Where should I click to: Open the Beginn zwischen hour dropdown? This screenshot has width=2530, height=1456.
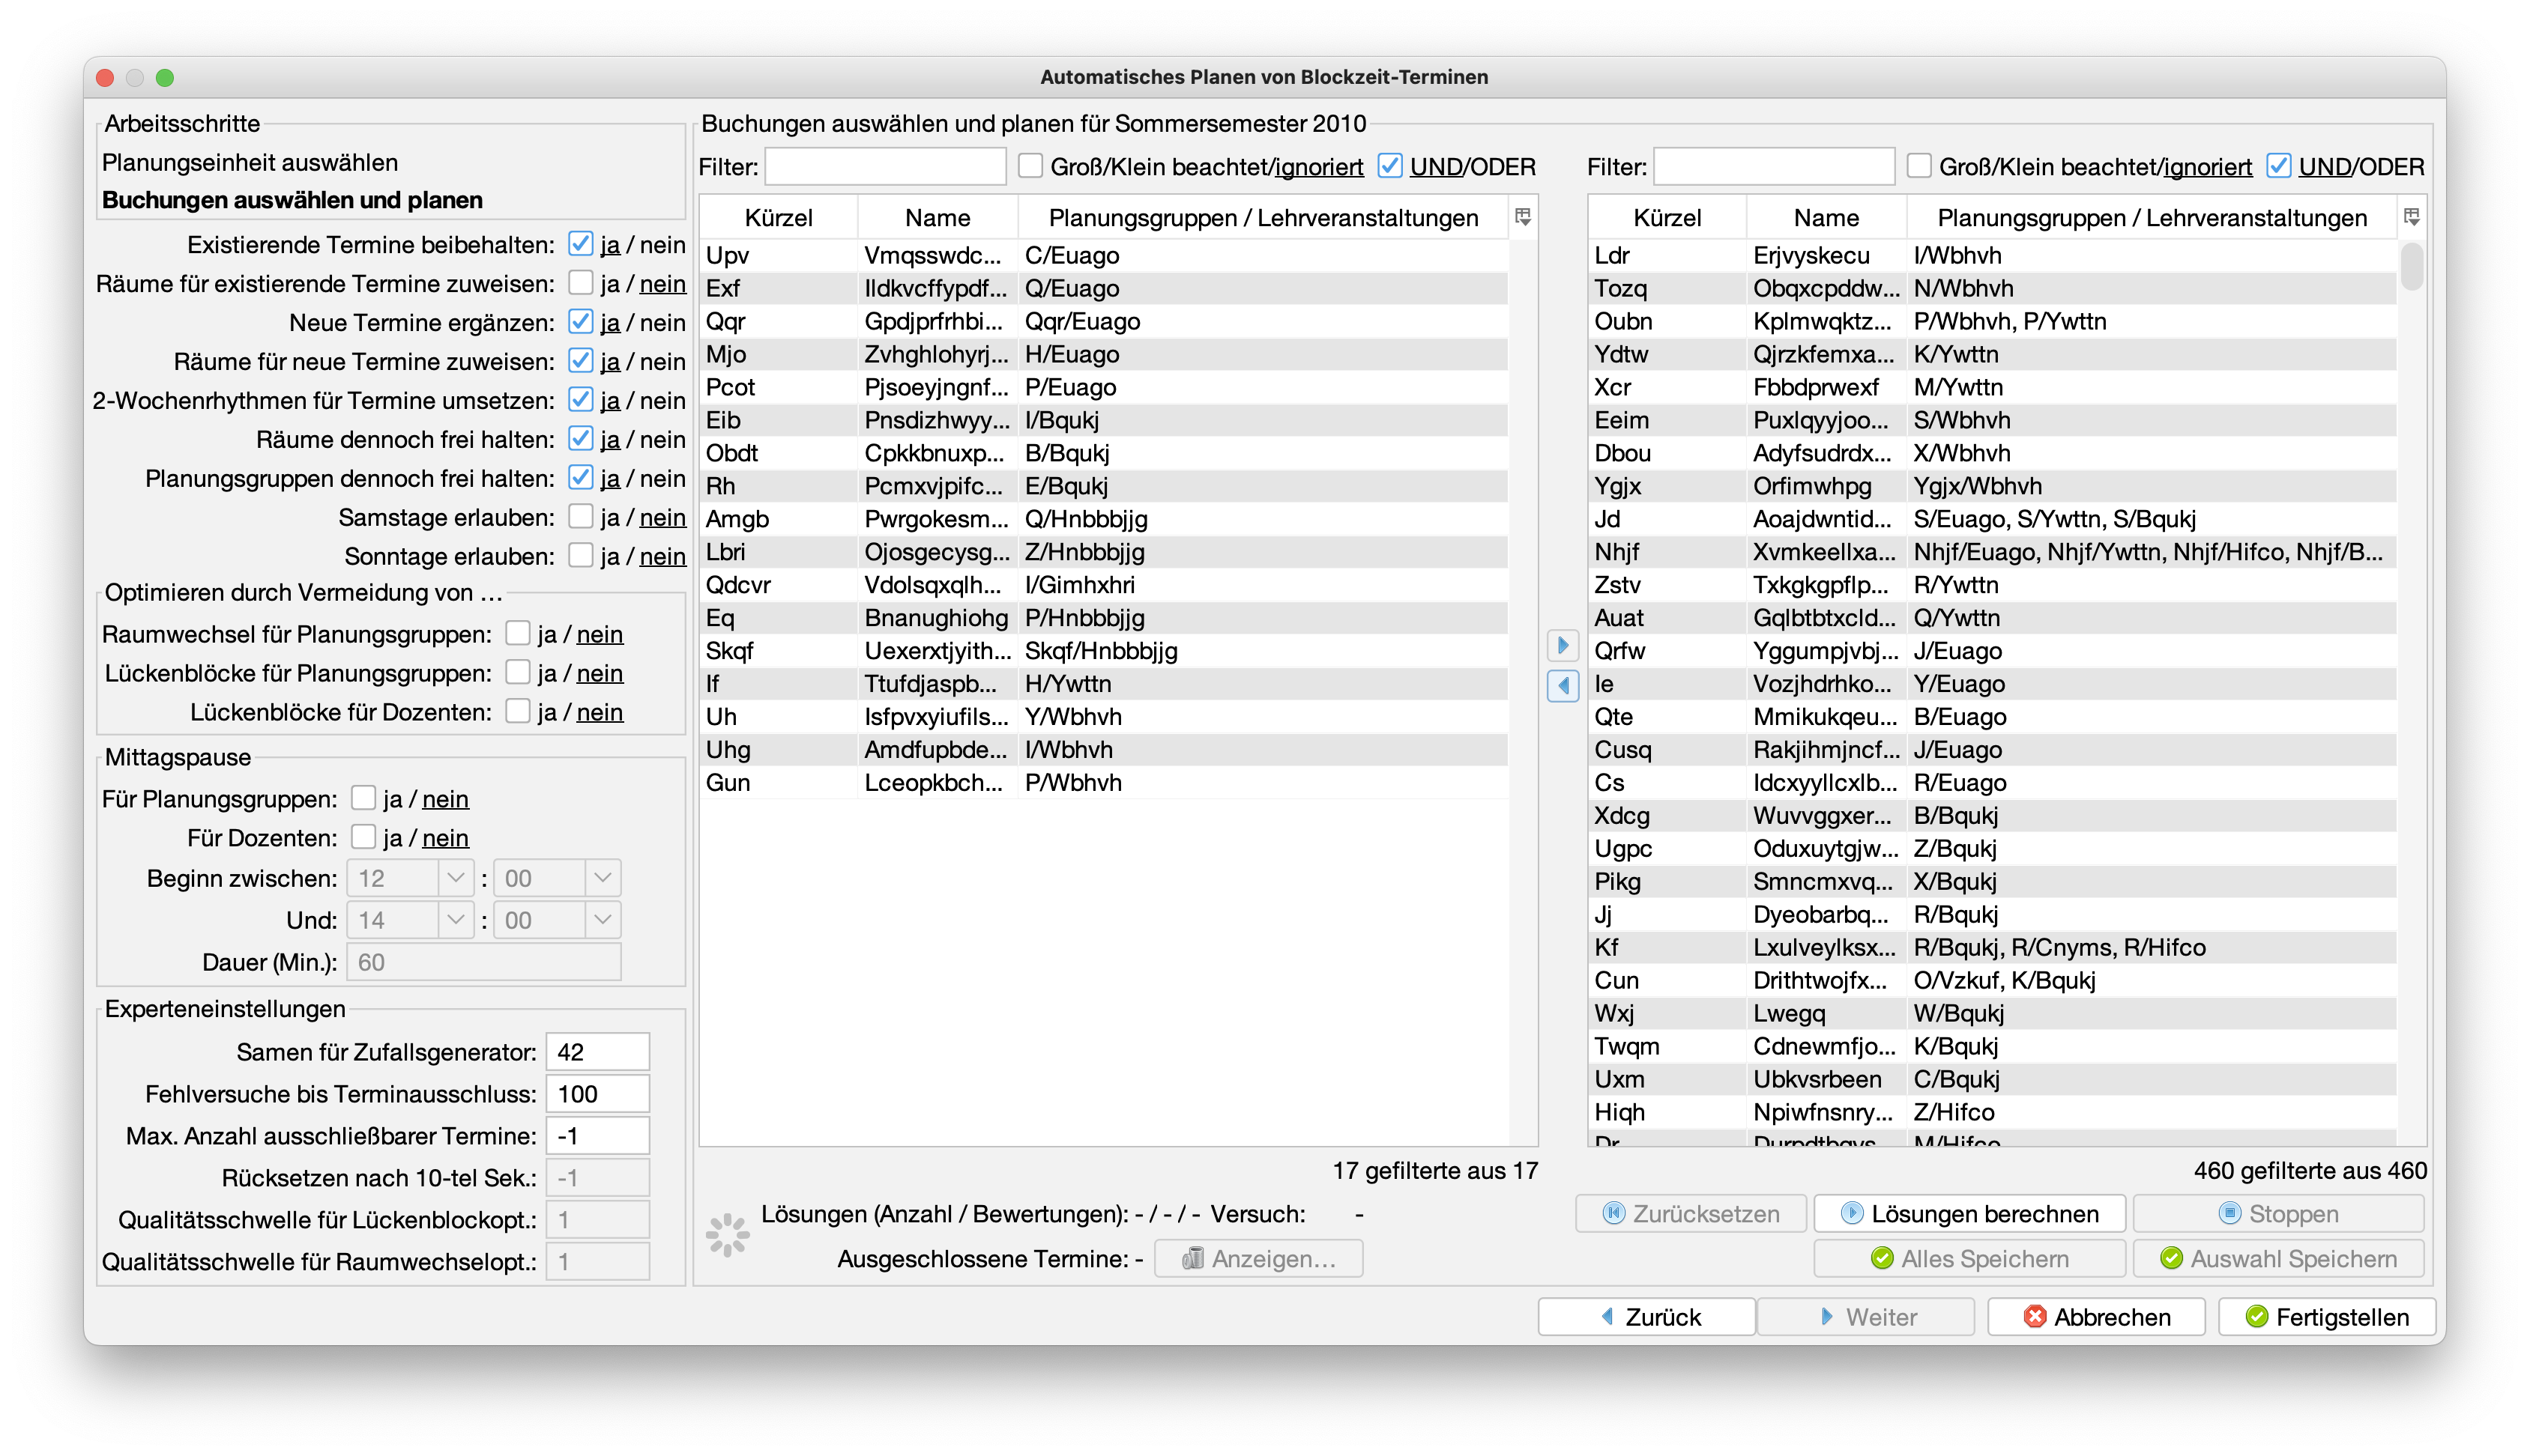(x=455, y=878)
